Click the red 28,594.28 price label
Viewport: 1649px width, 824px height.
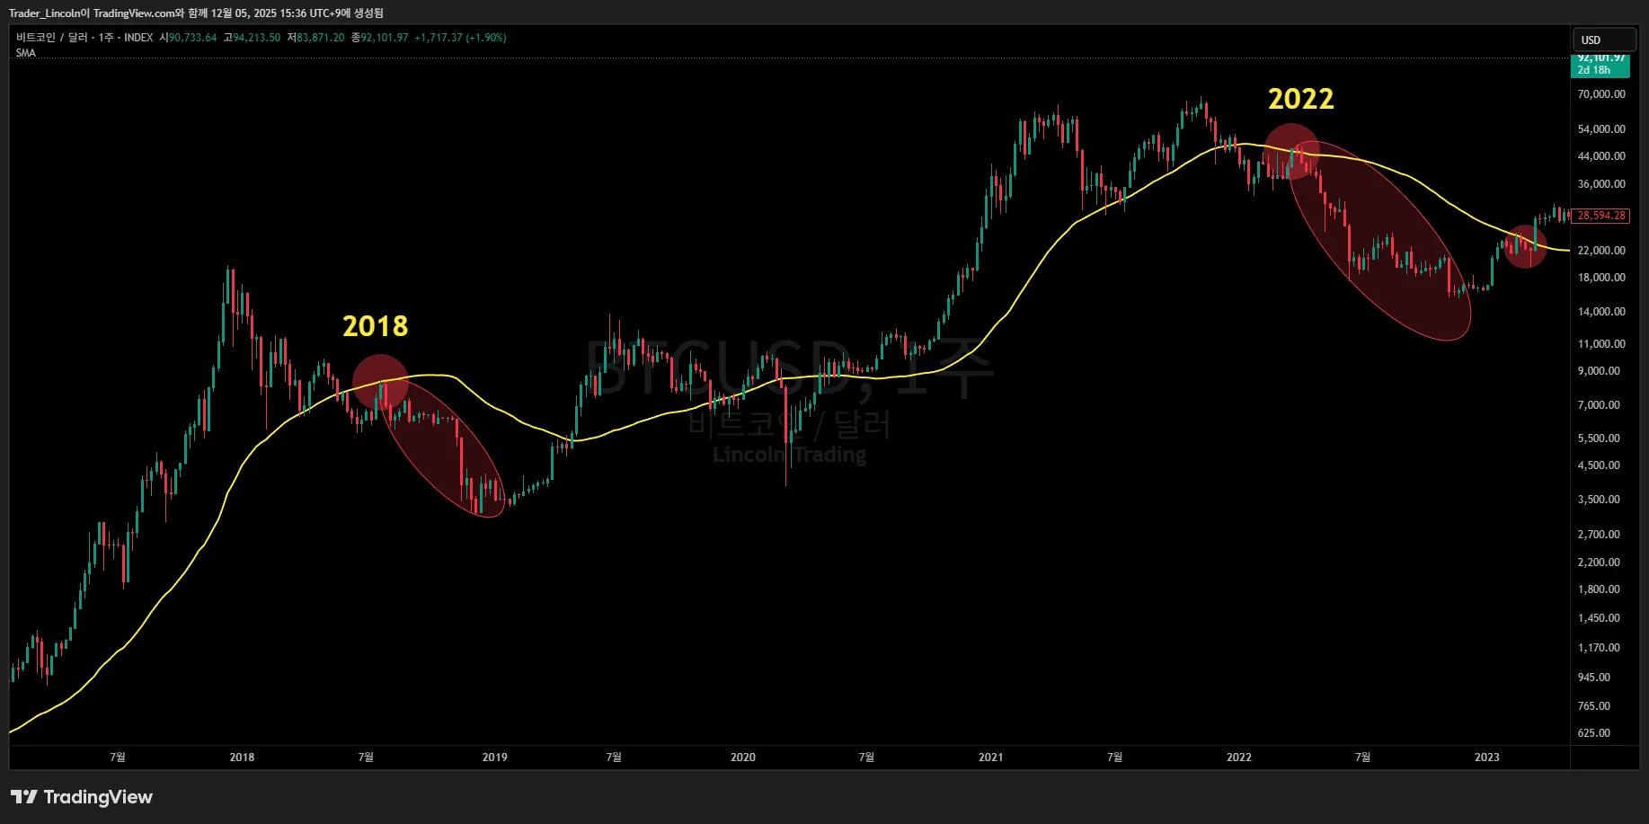(x=1601, y=216)
